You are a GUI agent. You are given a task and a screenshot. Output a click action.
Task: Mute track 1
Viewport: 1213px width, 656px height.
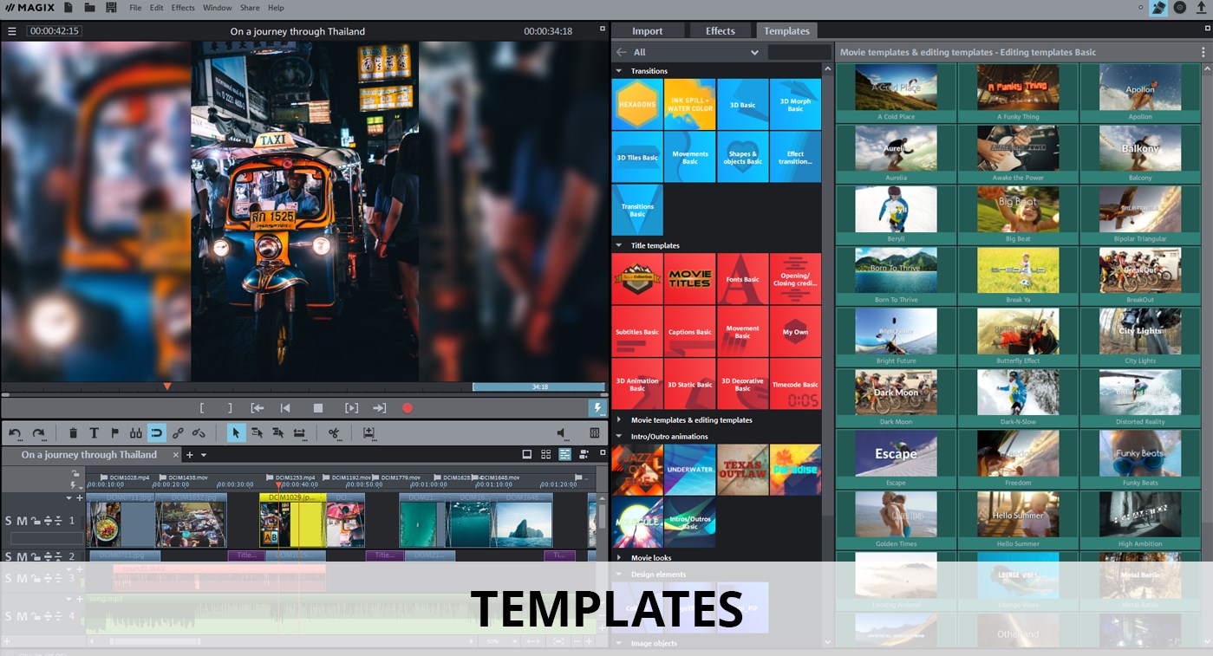(22, 521)
